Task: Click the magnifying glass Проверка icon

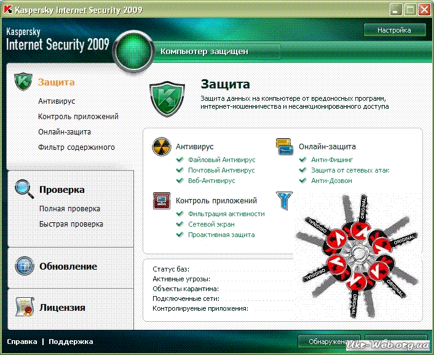Action: pos(25,189)
